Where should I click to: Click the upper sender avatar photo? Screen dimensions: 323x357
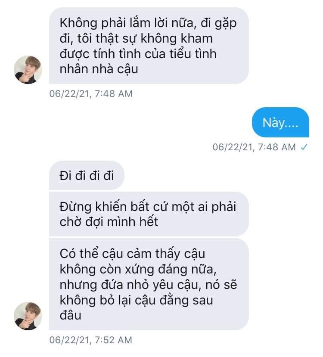28,69
